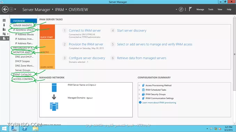
Task: Click Configure server discovery link
Action: 87,58
